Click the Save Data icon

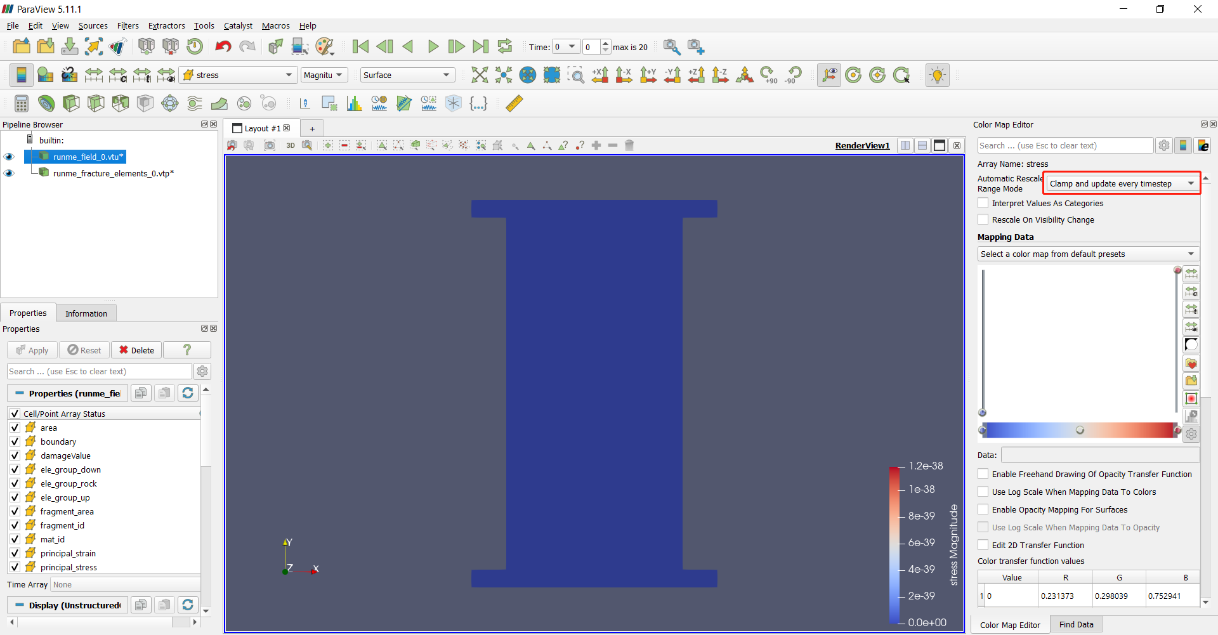tap(70, 46)
